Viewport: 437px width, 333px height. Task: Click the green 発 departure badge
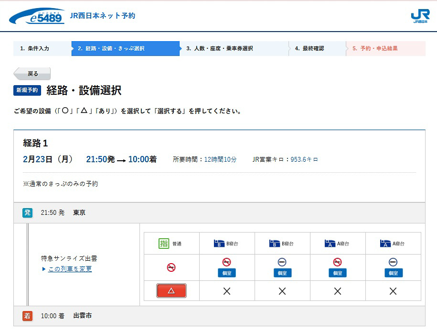click(x=27, y=212)
